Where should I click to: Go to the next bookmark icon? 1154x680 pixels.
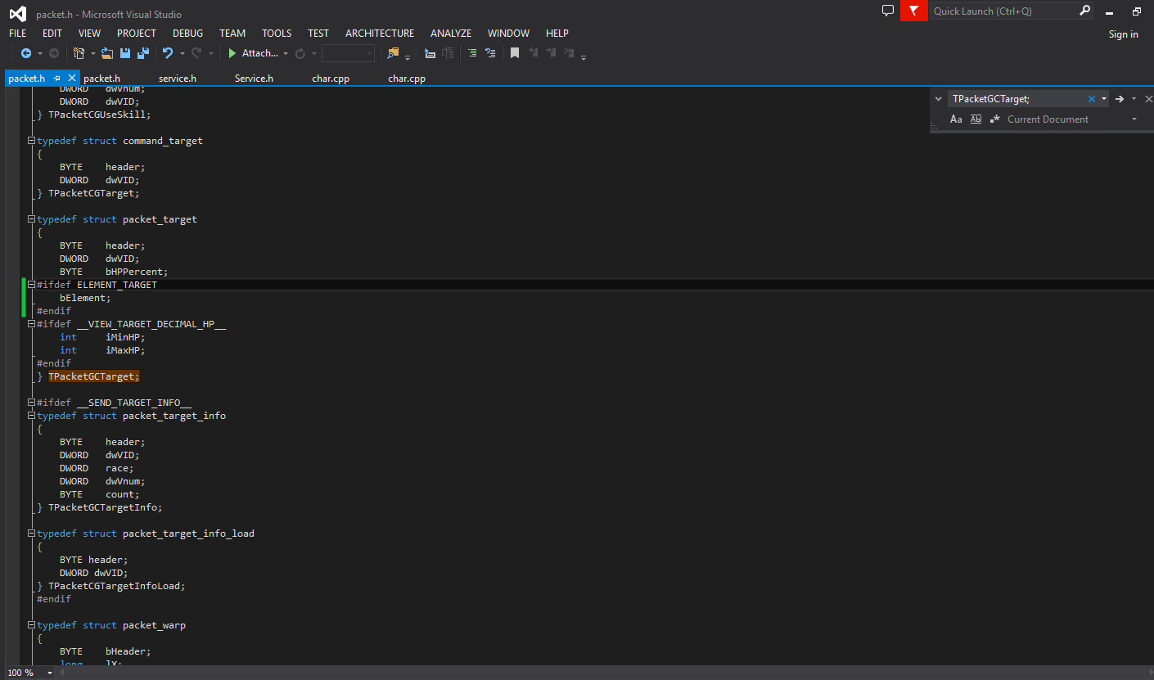point(551,53)
